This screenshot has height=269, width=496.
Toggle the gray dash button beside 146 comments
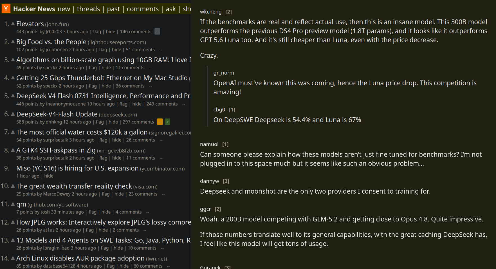(x=158, y=32)
